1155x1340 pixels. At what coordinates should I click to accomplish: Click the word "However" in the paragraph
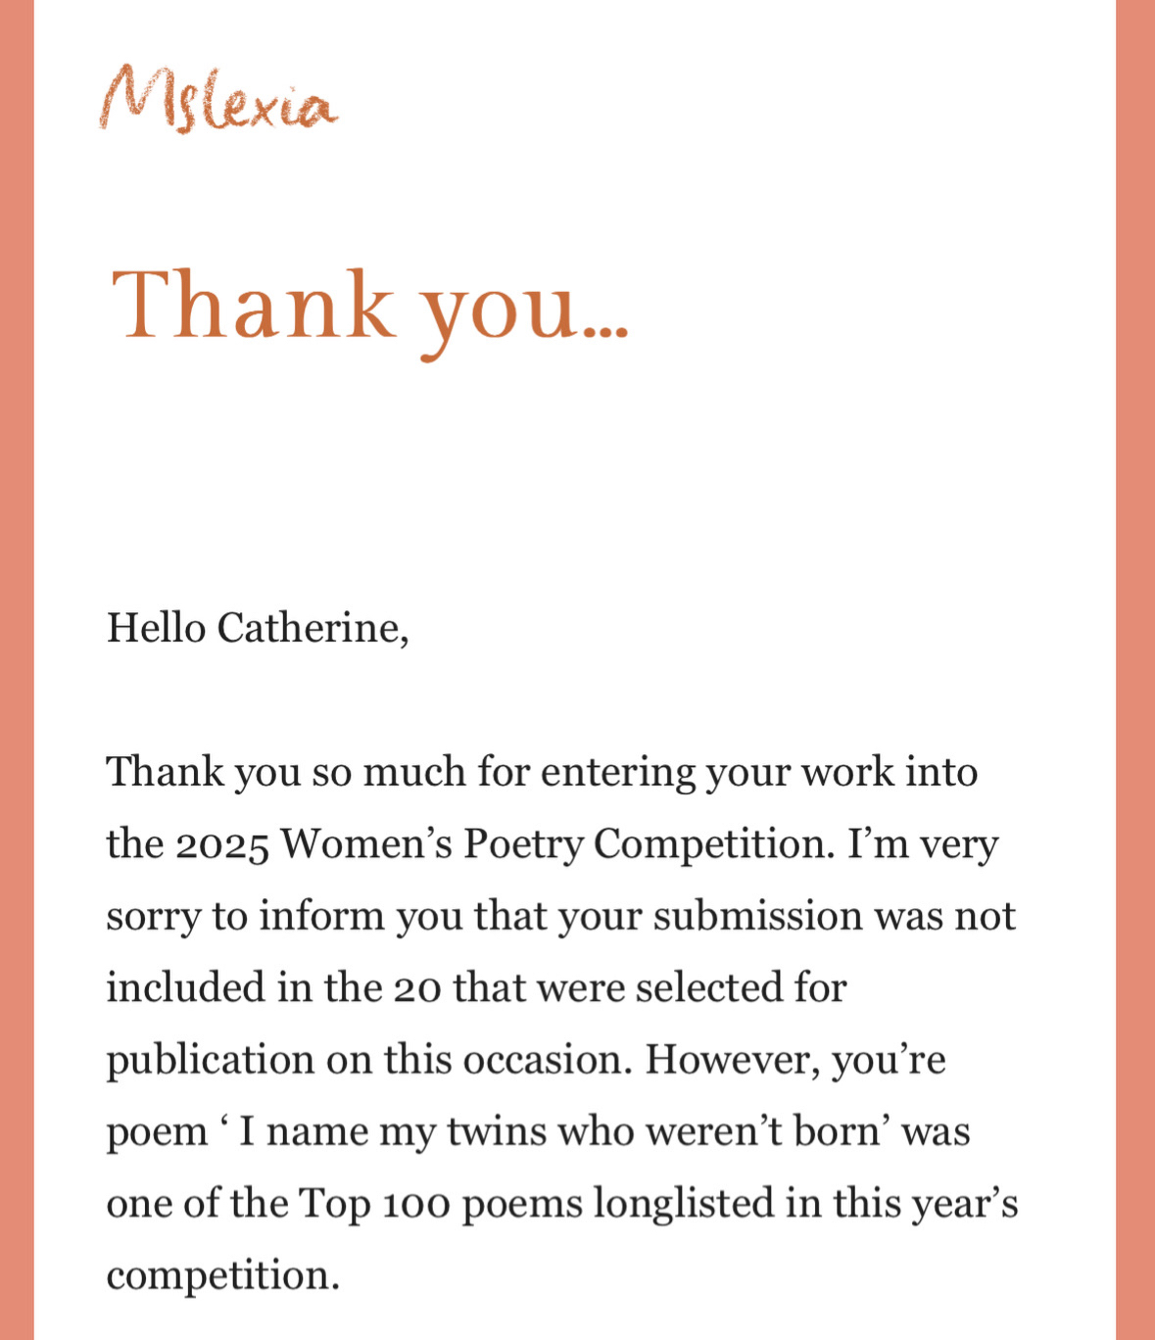tap(731, 1060)
